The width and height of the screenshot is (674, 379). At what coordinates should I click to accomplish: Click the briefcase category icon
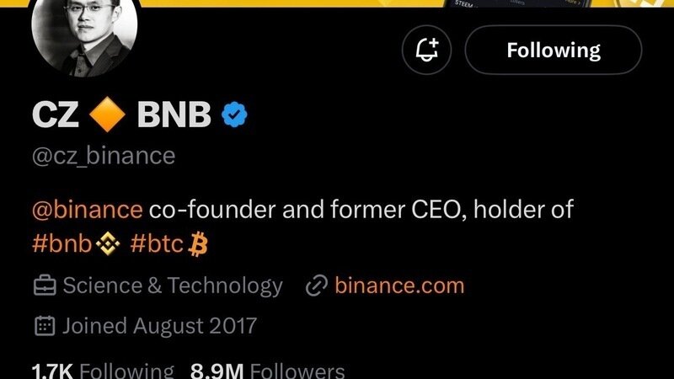coord(44,286)
